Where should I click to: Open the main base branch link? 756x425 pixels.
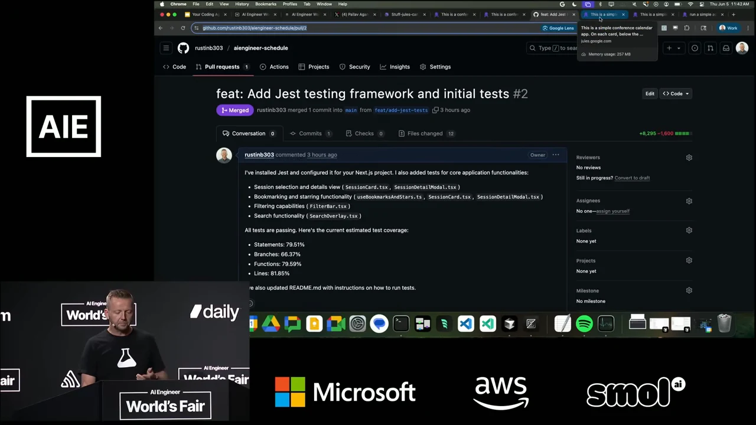pyautogui.click(x=351, y=110)
